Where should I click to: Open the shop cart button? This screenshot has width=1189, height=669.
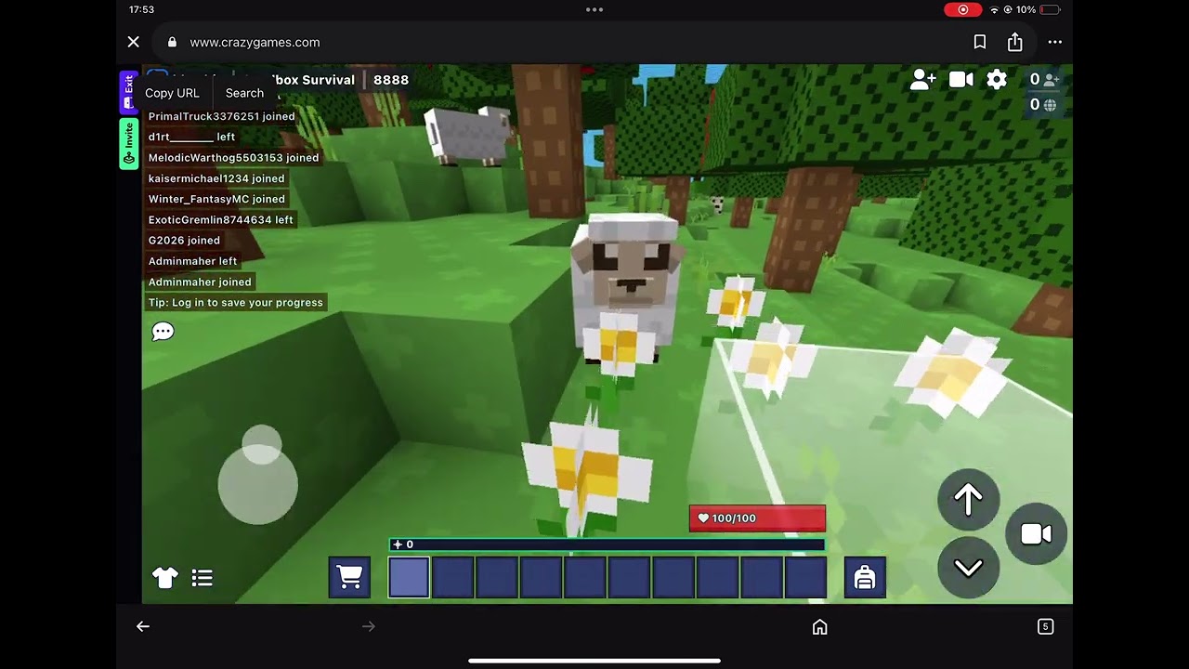click(x=349, y=577)
